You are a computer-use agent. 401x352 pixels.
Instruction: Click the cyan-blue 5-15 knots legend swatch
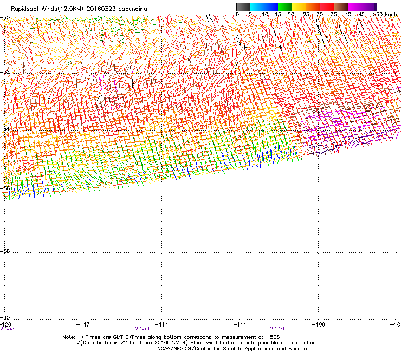point(264,6)
